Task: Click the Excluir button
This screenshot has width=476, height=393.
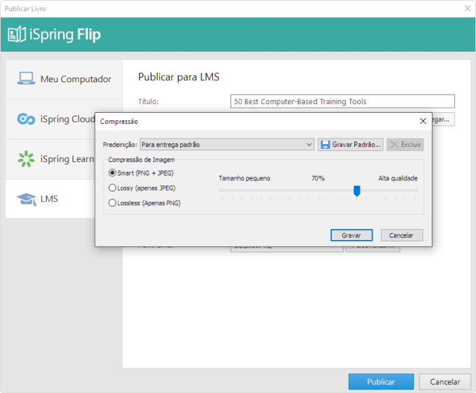Action: click(x=405, y=144)
